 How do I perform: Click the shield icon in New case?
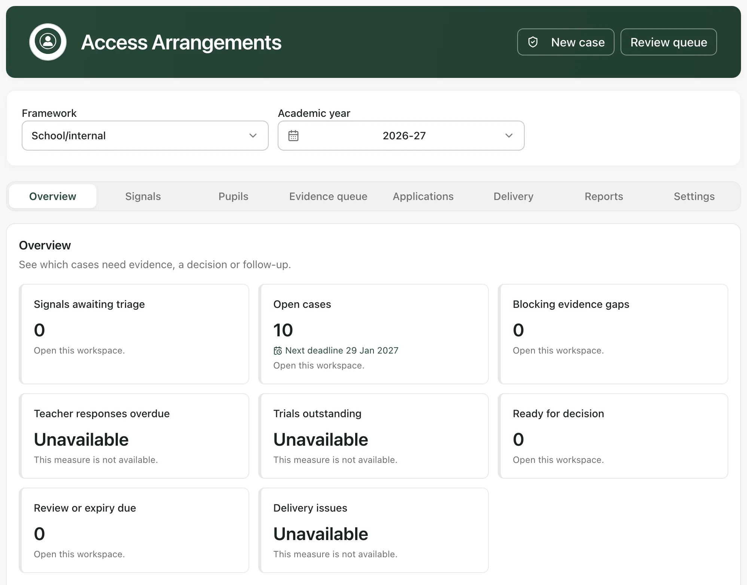click(533, 42)
